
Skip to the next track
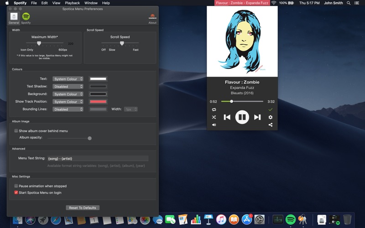coord(257,117)
